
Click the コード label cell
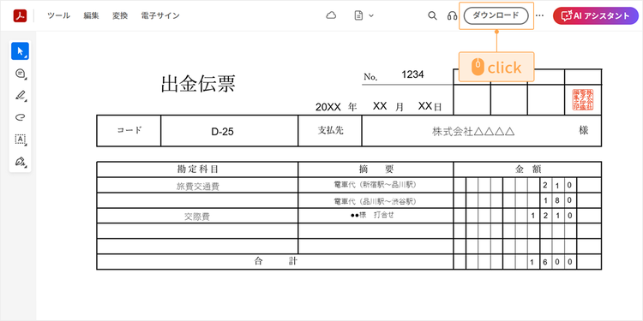point(129,131)
